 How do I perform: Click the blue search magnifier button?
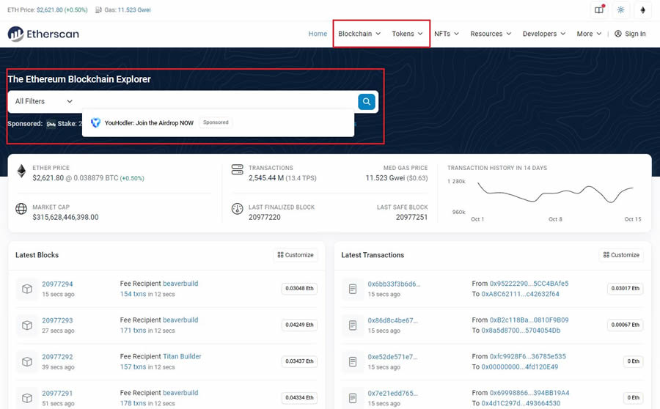367,101
